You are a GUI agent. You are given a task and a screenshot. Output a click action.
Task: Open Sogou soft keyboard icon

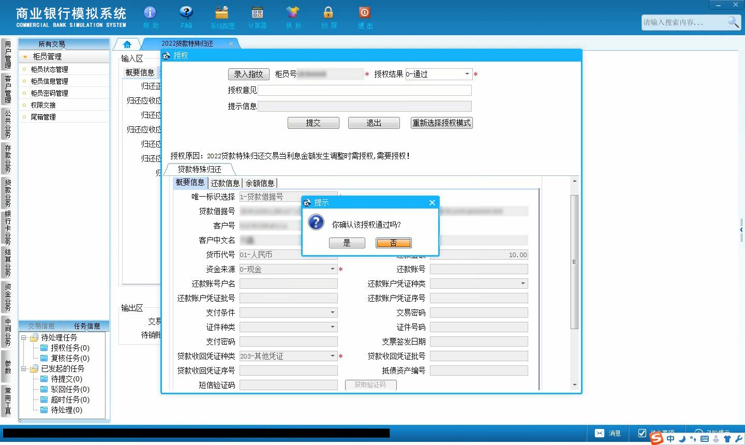704,439
